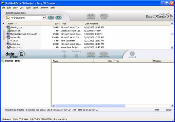The width and height of the screenshot is (175, 122).
Task: Click the LG CD-RW CED-8080B status entry
Action: click(41, 119)
